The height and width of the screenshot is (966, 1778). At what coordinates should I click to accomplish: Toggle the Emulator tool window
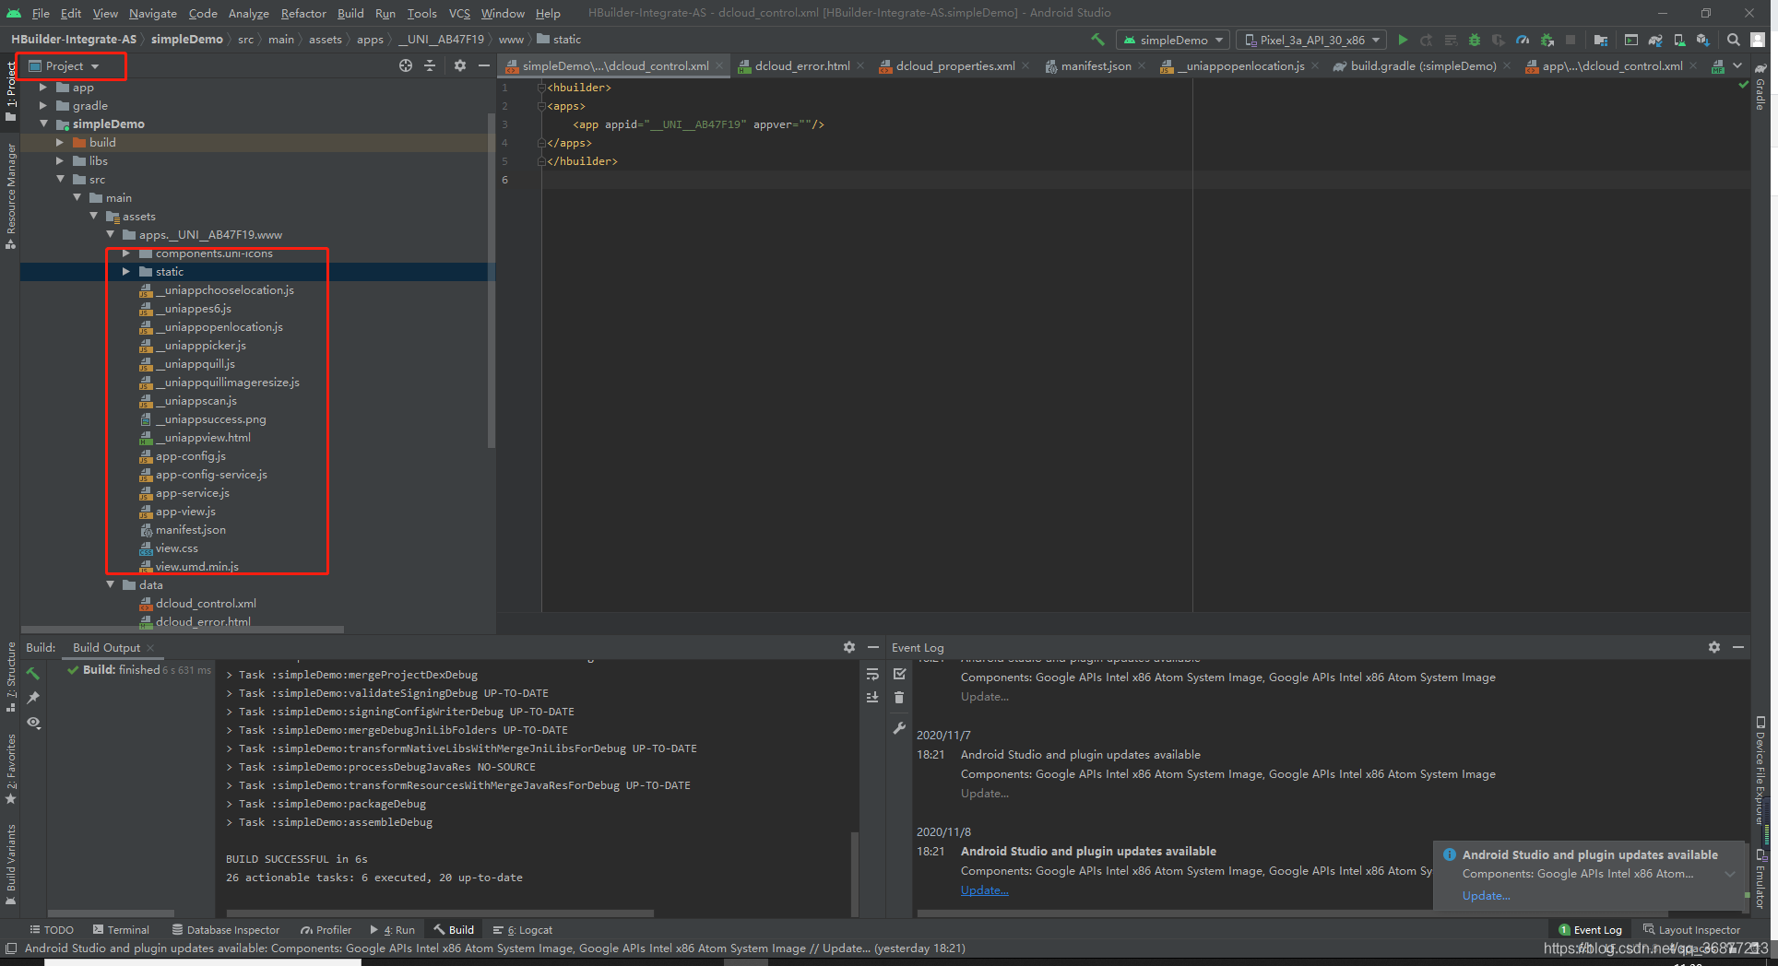(1760, 878)
